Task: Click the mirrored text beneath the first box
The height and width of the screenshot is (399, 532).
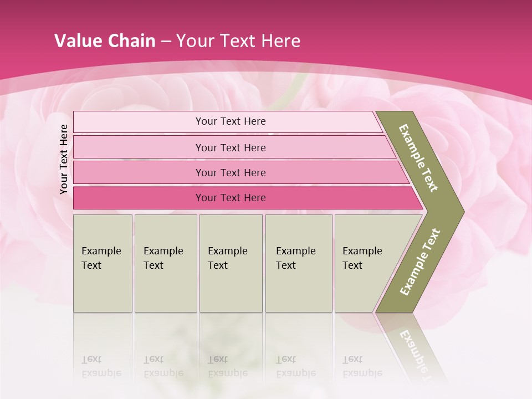Action: (x=101, y=366)
